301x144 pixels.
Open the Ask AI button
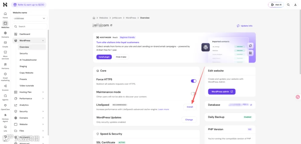tap(276, 5)
